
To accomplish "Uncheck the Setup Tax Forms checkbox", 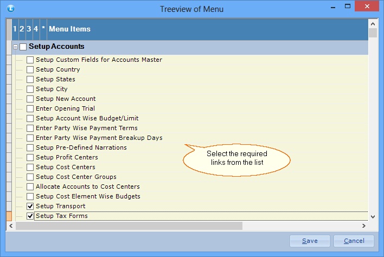I will (30, 216).
